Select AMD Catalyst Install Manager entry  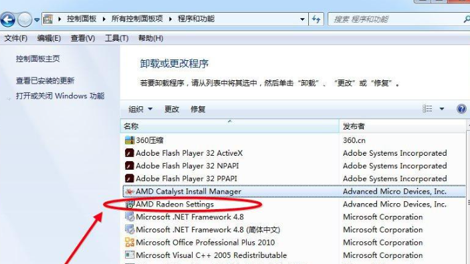(293, 191)
